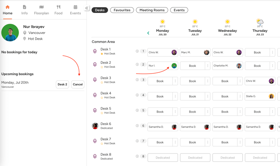Viewport: 280px width, 166px height.
Task: Open the Floorplan map icon
Action: [x=41, y=7]
